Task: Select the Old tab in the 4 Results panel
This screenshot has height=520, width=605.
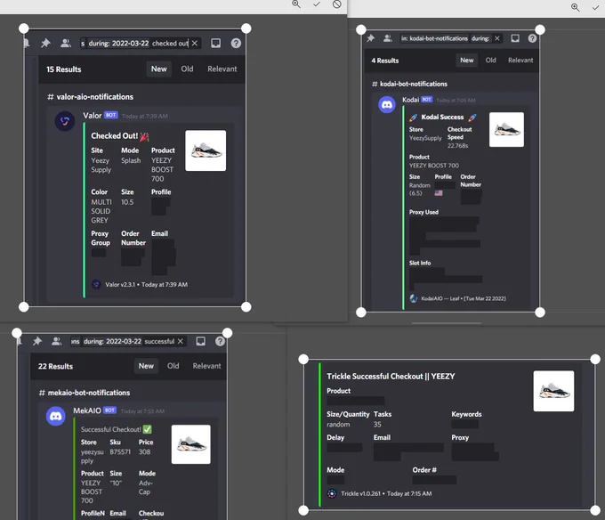Action: pos(490,61)
